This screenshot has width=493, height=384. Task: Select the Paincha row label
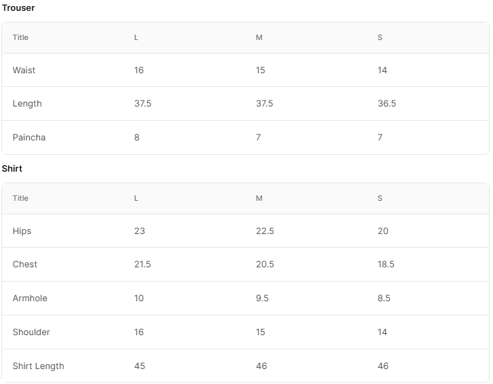29,138
